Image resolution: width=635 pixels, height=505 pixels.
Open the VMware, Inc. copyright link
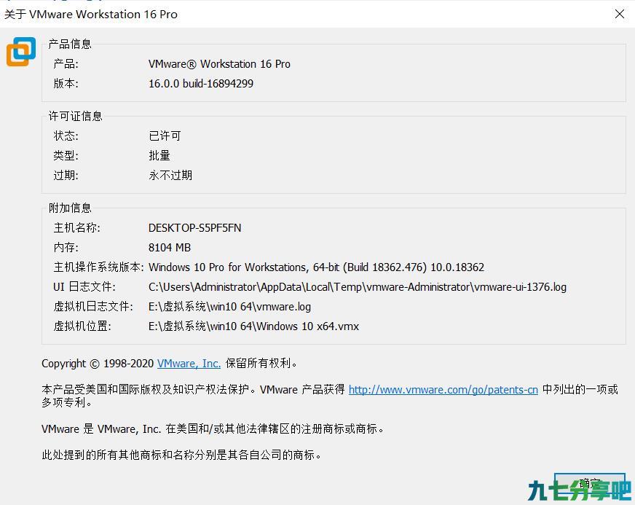click(x=189, y=363)
